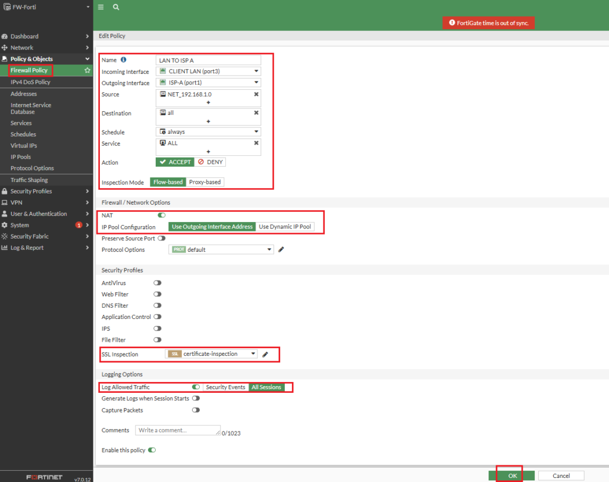Screen dimensions: 609x482
Task: Select the DENY action button
Action: click(x=211, y=162)
